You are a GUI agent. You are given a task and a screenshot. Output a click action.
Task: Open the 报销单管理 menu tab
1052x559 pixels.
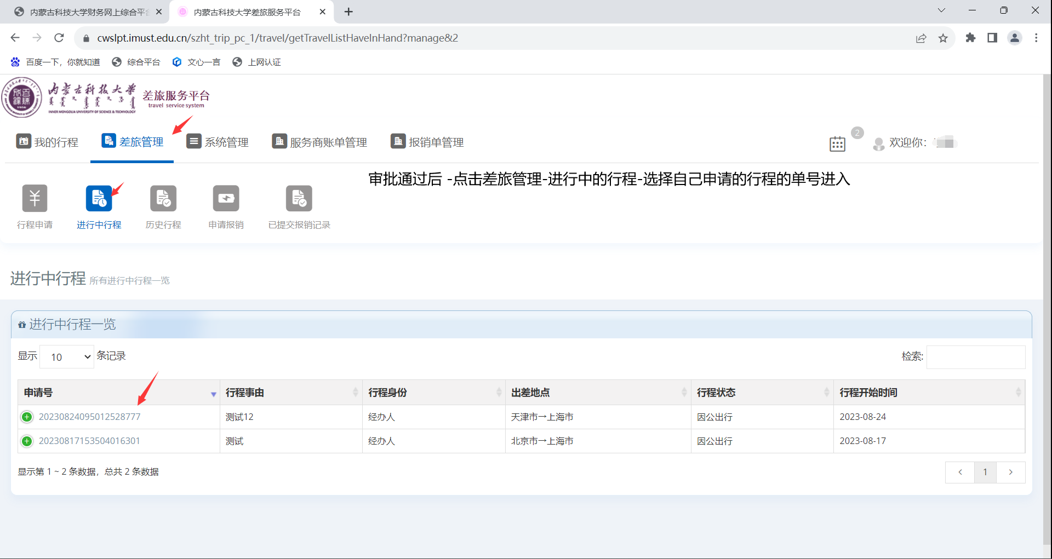click(427, 142)
